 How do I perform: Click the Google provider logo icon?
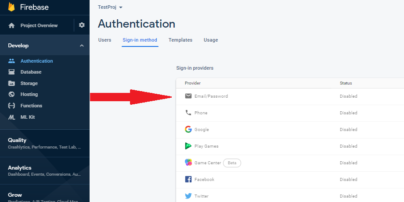pos(188,129)
